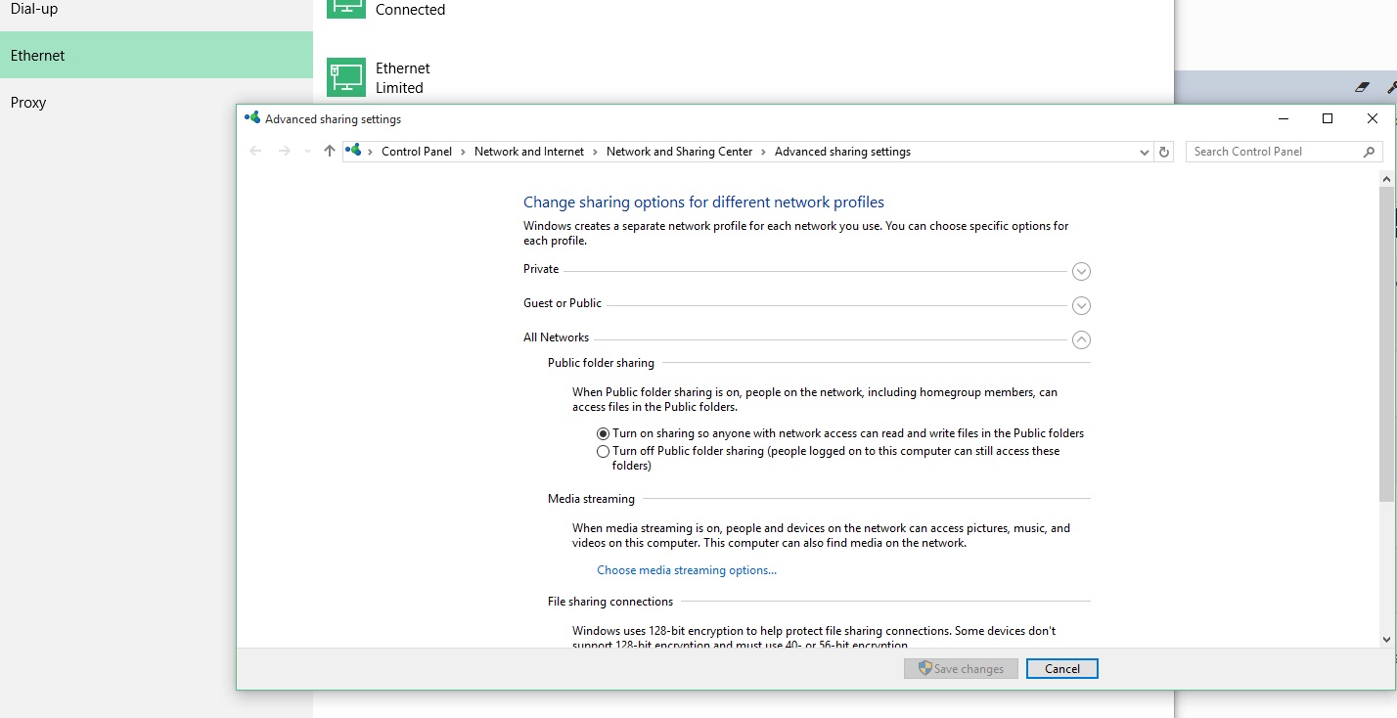The width and height of the screenshot is (1397, 718).
Task: Expand the Guest or Public profile section
Action: coord(1081,305)
